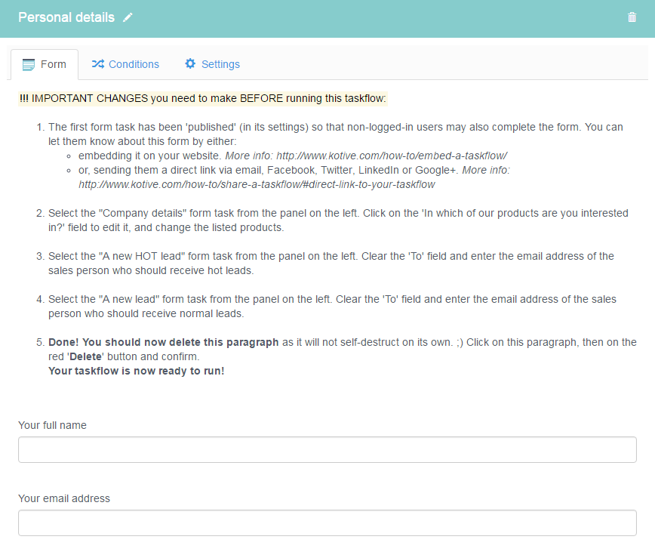Image resolution: width=655 pixels, height=558 pixels.
Task: Select the IMPORTANT CHANGES highlighted heading
Action: coord(203,99)
